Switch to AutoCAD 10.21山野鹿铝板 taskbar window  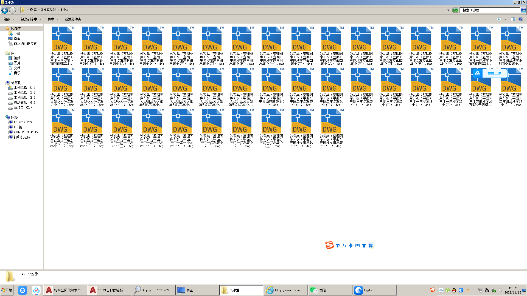[x=109, y=290]
